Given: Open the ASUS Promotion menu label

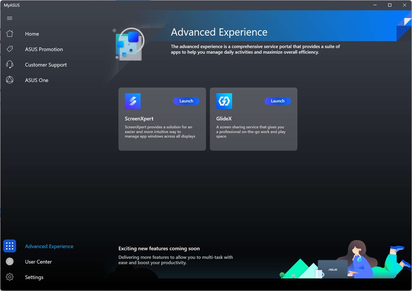Looking at the screenshot, I should pos(44,49).
